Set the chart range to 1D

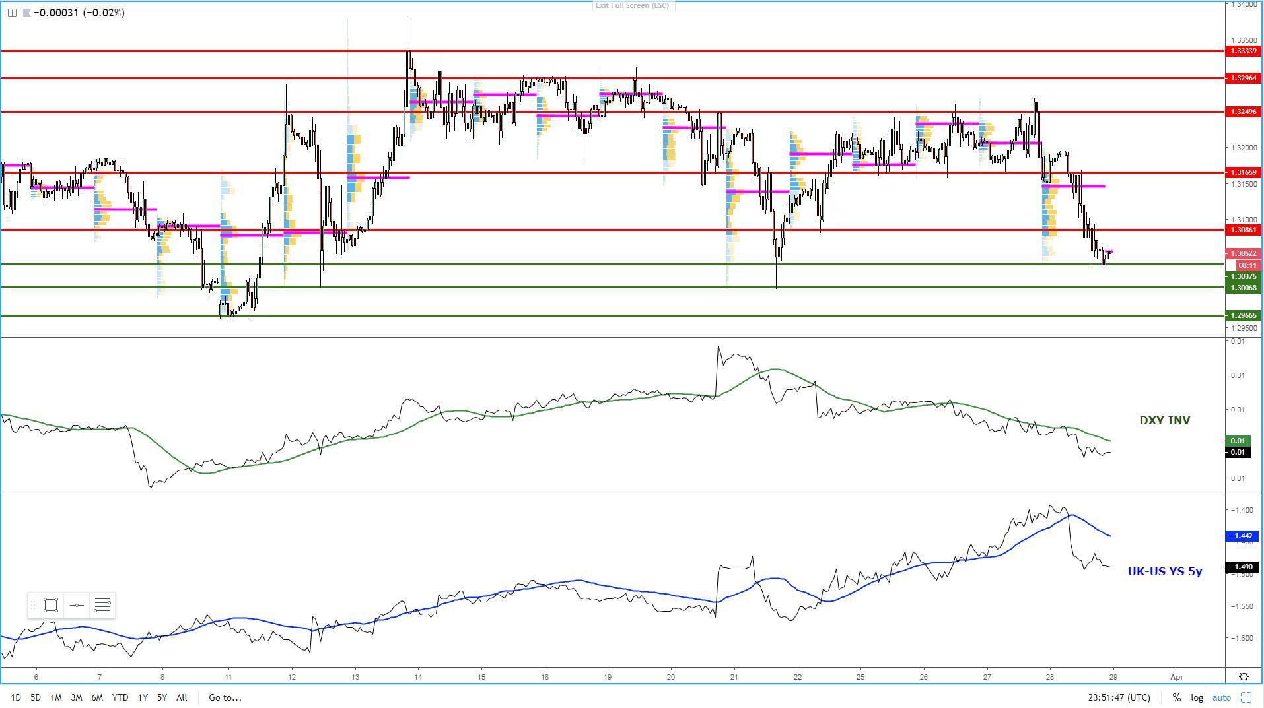16,697
